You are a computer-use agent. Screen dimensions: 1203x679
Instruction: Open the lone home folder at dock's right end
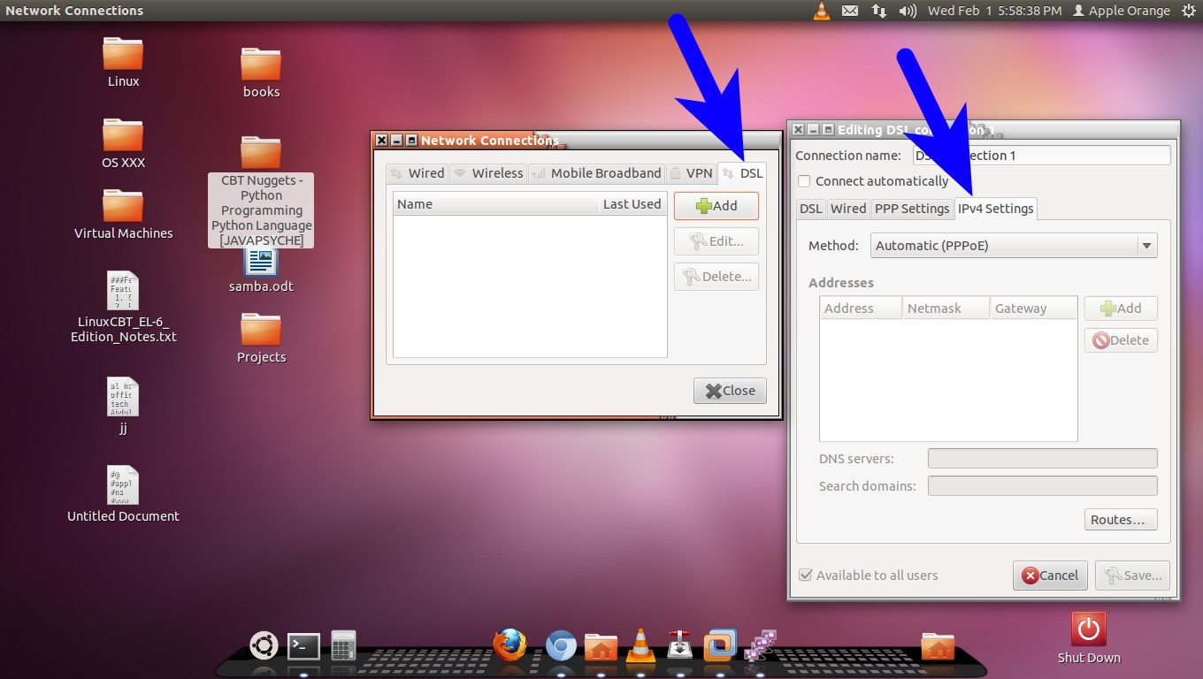938,647
